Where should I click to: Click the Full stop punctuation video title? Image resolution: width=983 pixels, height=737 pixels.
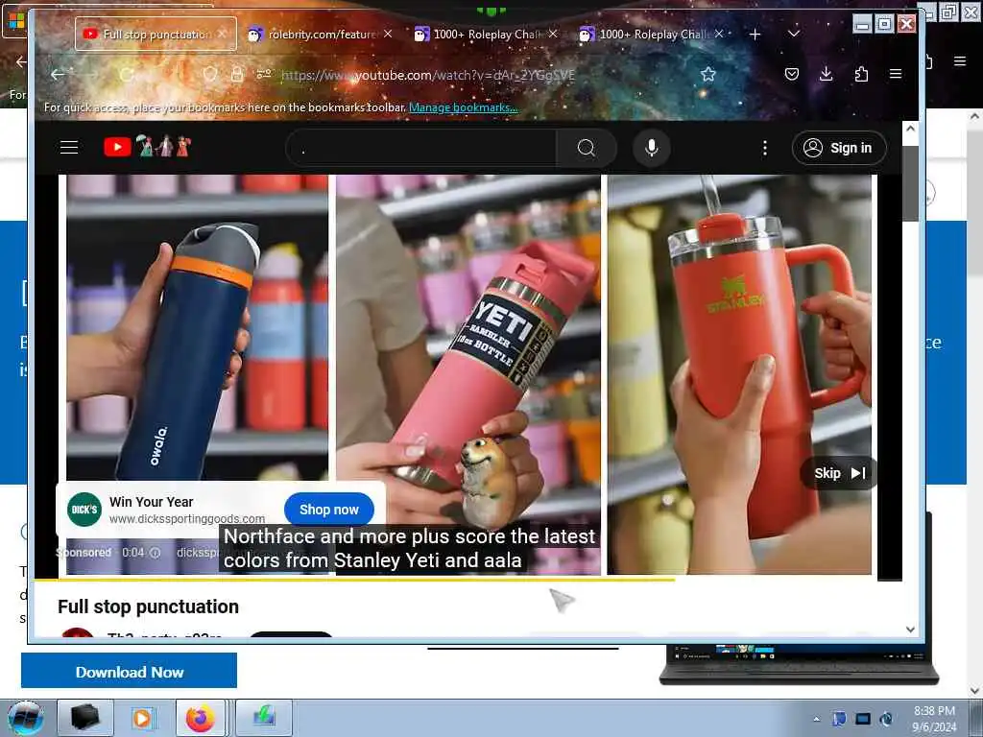(148, 606)
